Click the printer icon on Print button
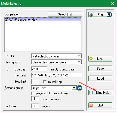Screen dimensions: 117x113 click(91, 15)
